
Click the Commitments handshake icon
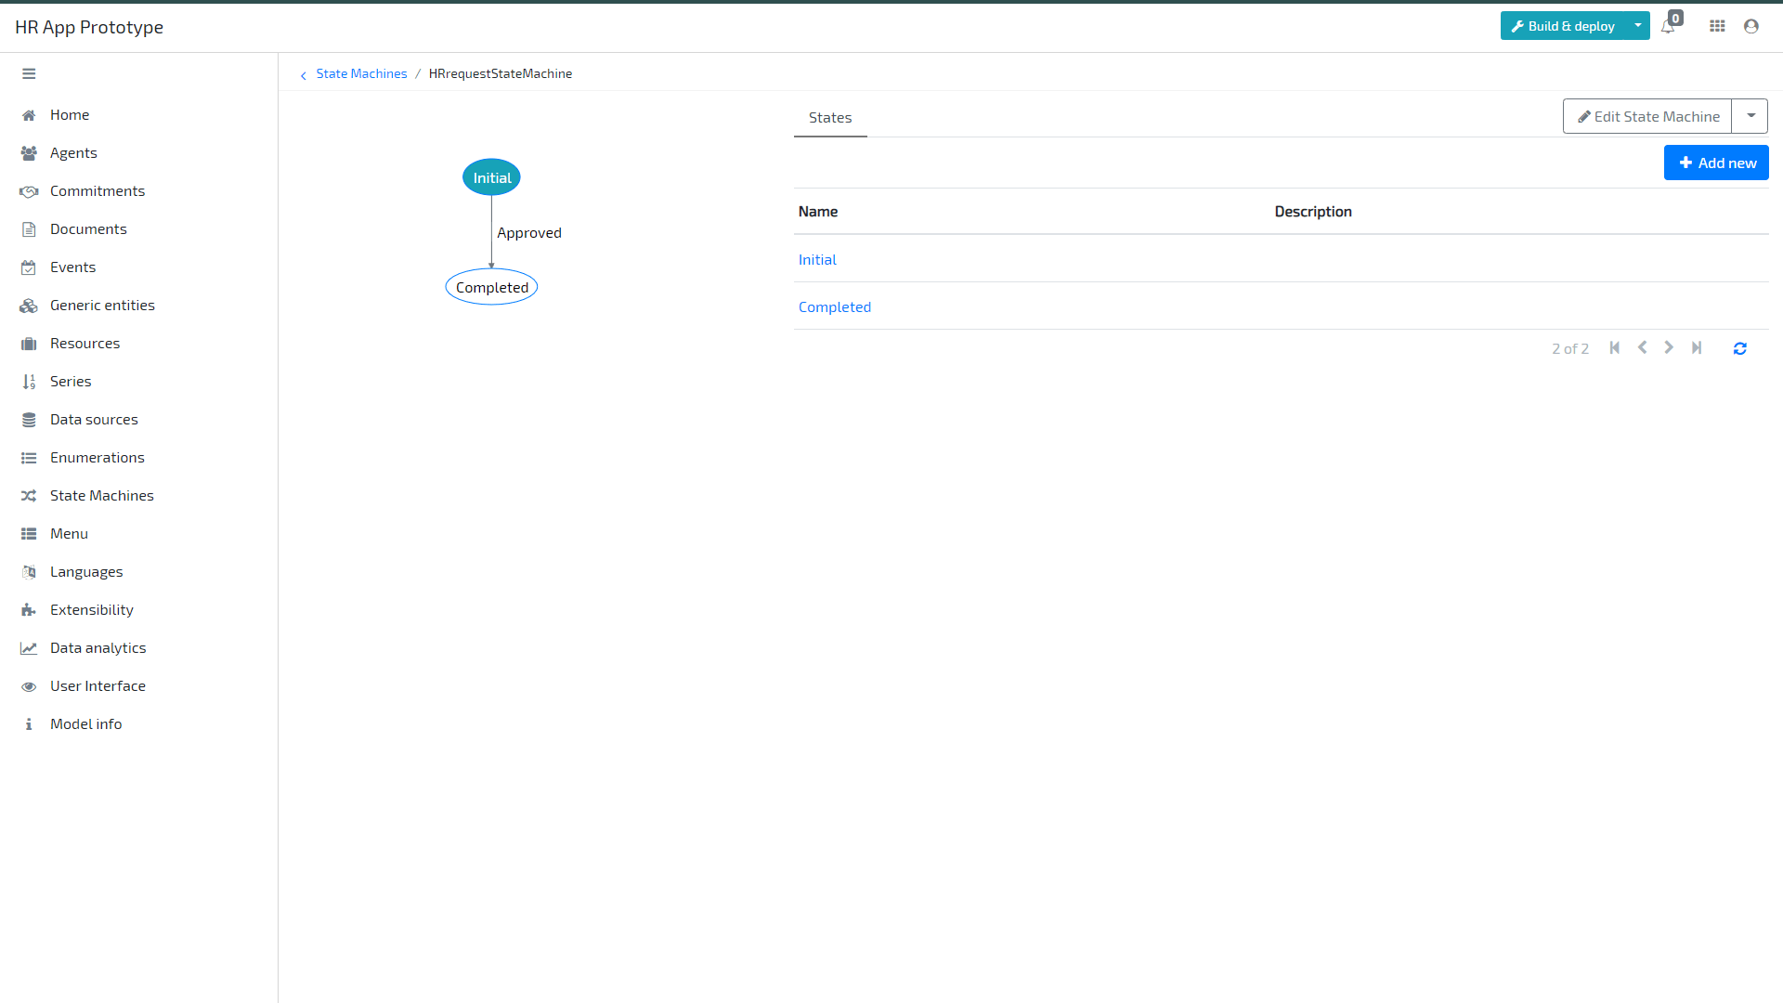29,191
